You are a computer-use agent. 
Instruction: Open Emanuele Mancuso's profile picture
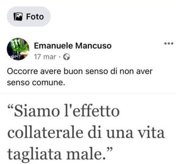(x=18, y=49)
